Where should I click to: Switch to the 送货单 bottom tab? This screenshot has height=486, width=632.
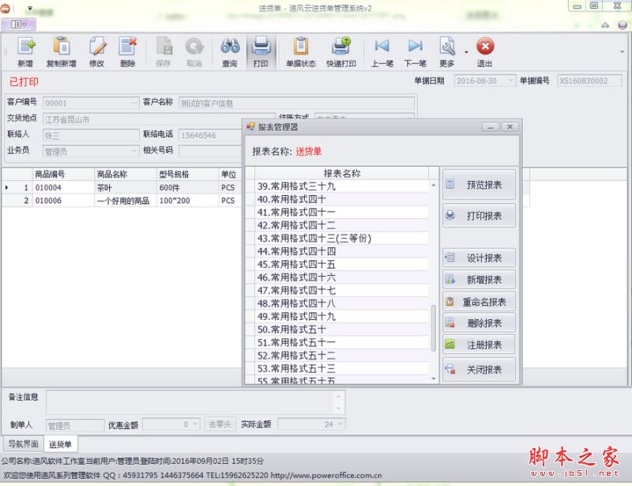click(61, 444)
